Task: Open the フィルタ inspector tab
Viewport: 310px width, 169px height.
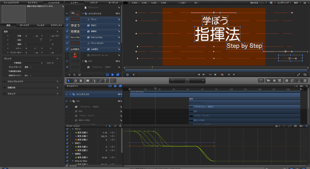Action: [41, 25]
